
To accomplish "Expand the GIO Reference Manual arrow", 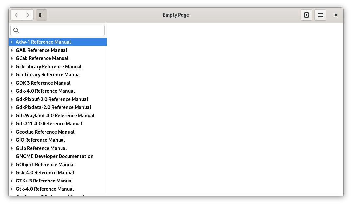I will coord(12,140).
